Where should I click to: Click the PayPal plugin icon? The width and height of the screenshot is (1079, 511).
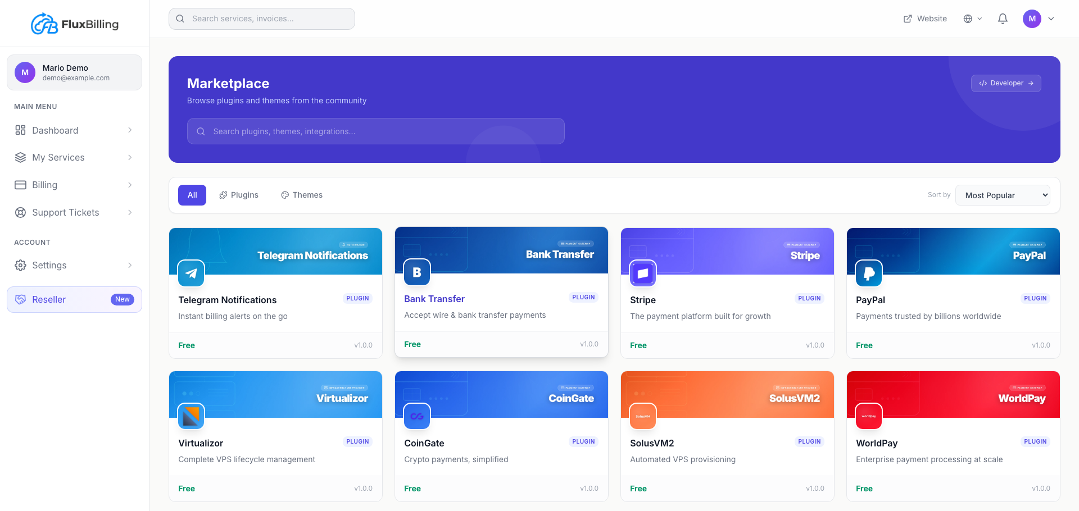coord(869,273)
